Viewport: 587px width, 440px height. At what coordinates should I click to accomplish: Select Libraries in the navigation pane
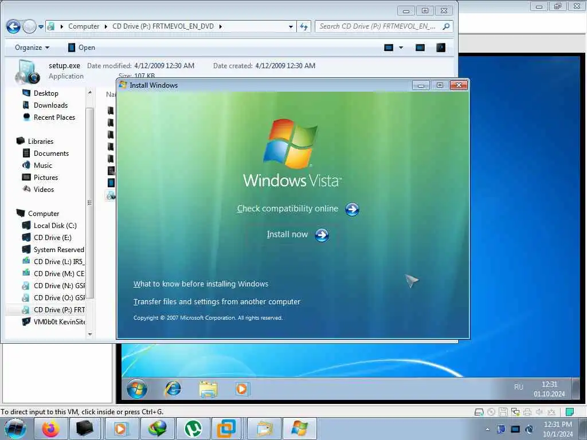pos(35,141)
